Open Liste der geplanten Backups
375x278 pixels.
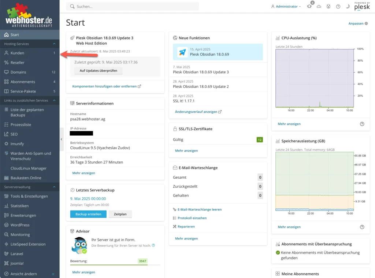(x=30, y=112)
